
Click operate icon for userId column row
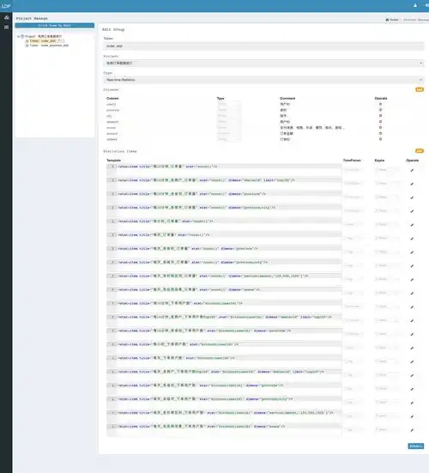tap(380, 104)
